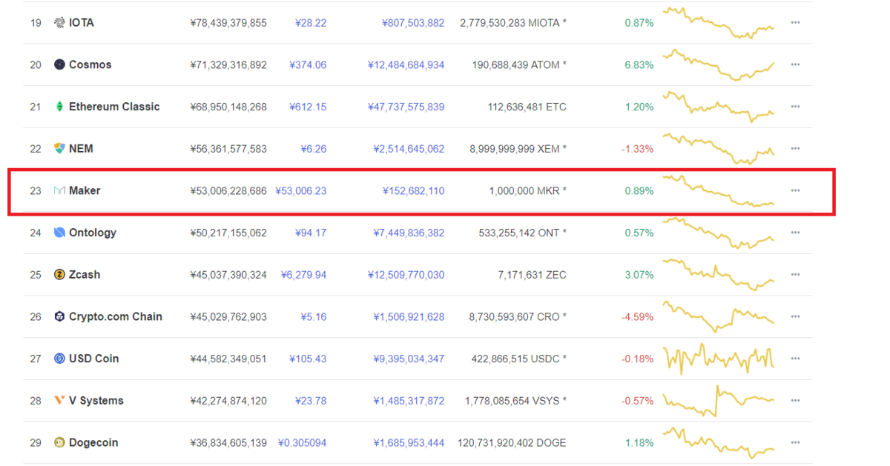Open the Maker coin name link
Viewport: 890px width, 466px height.
85,190
